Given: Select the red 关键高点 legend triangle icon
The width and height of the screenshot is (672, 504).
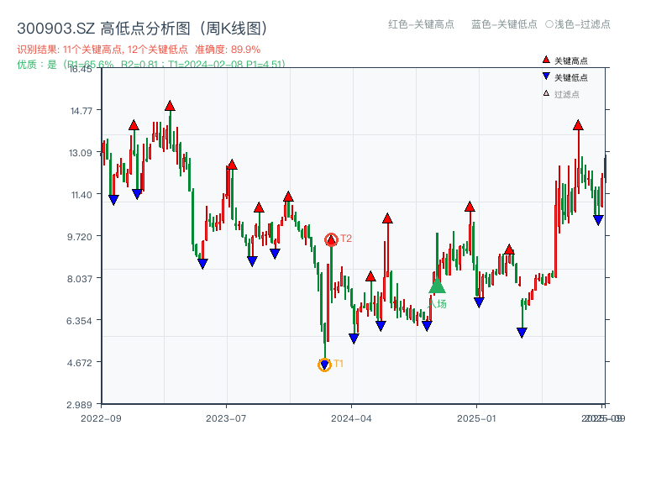Looking at the screenshot, I should click(546, 60).
